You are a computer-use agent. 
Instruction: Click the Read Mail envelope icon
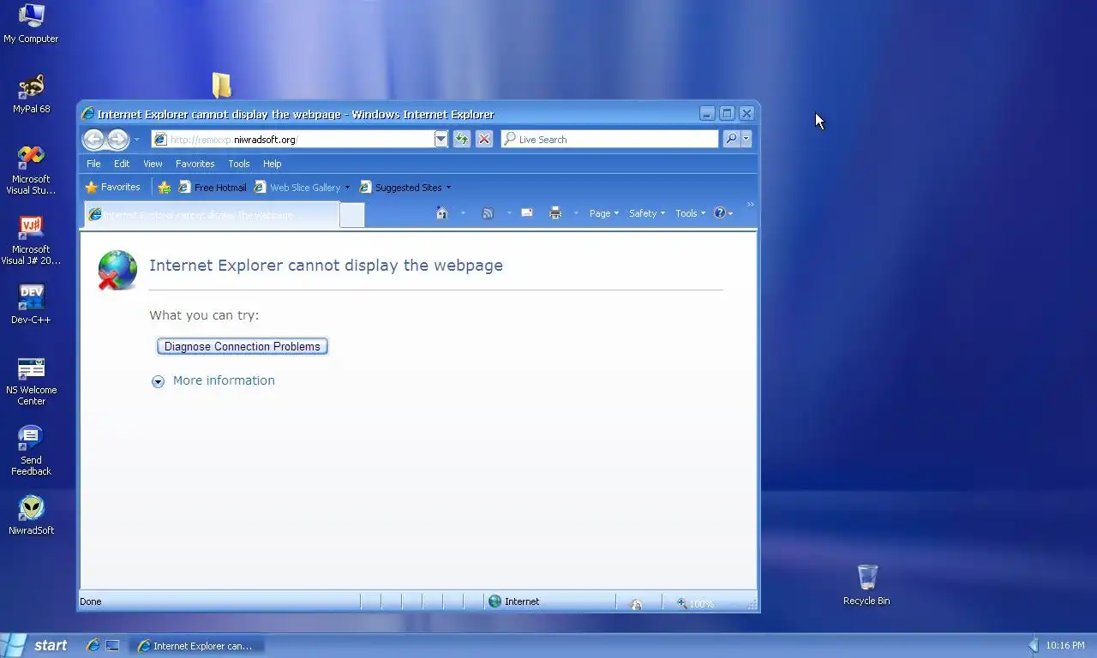pyautogui.click(x=527, y=213)
